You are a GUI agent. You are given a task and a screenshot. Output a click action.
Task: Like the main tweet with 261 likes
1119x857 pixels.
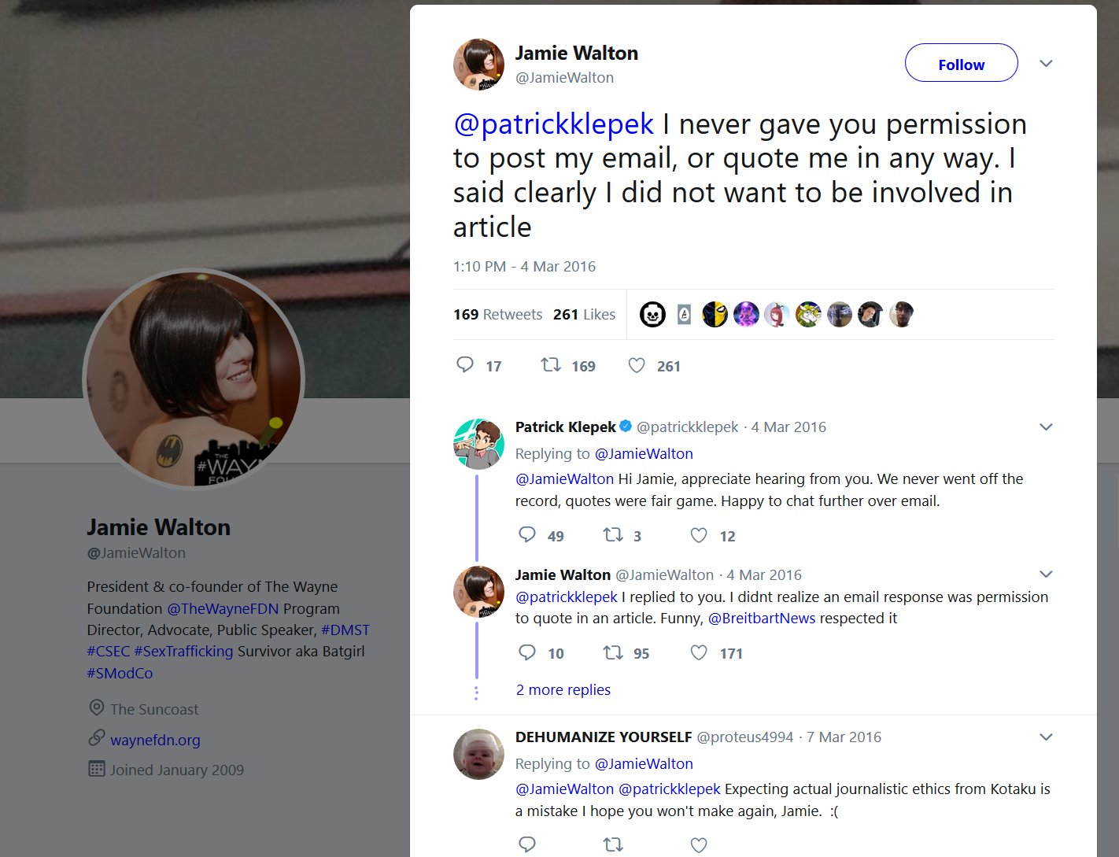[637, 365]
